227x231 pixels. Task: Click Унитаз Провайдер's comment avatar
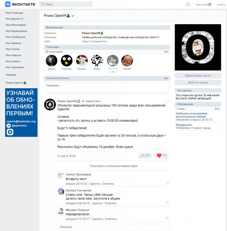(61, 176)
